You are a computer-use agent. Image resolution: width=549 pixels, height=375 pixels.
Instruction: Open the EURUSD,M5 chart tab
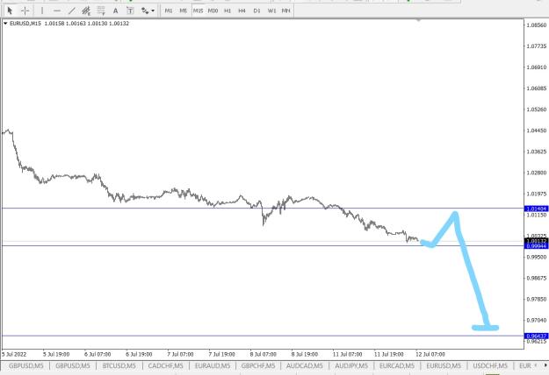coord(444,365)
